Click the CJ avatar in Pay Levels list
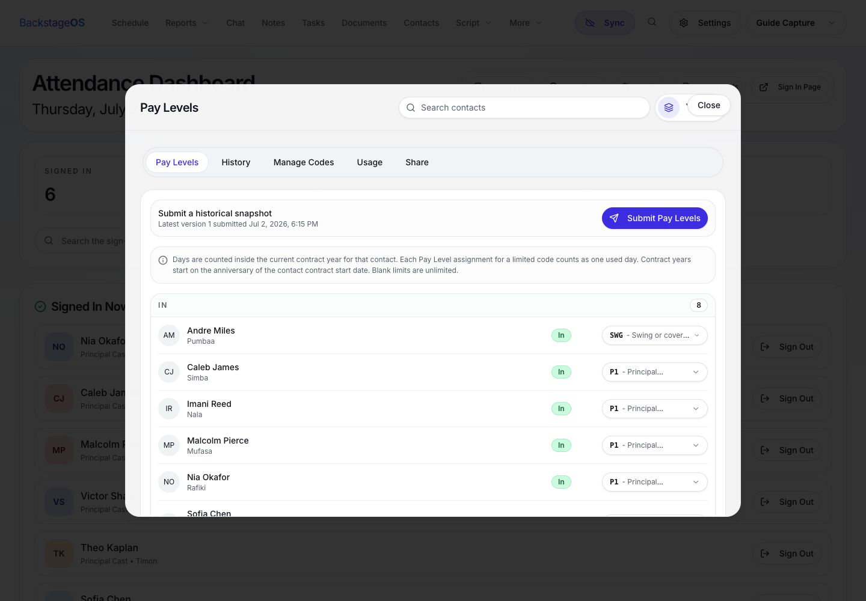This screenshot has height=601, width=866. pos(169,372)
